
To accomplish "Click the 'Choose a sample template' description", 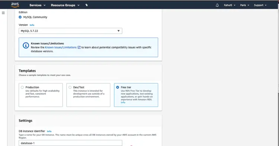I will click(x=45, y=75).
